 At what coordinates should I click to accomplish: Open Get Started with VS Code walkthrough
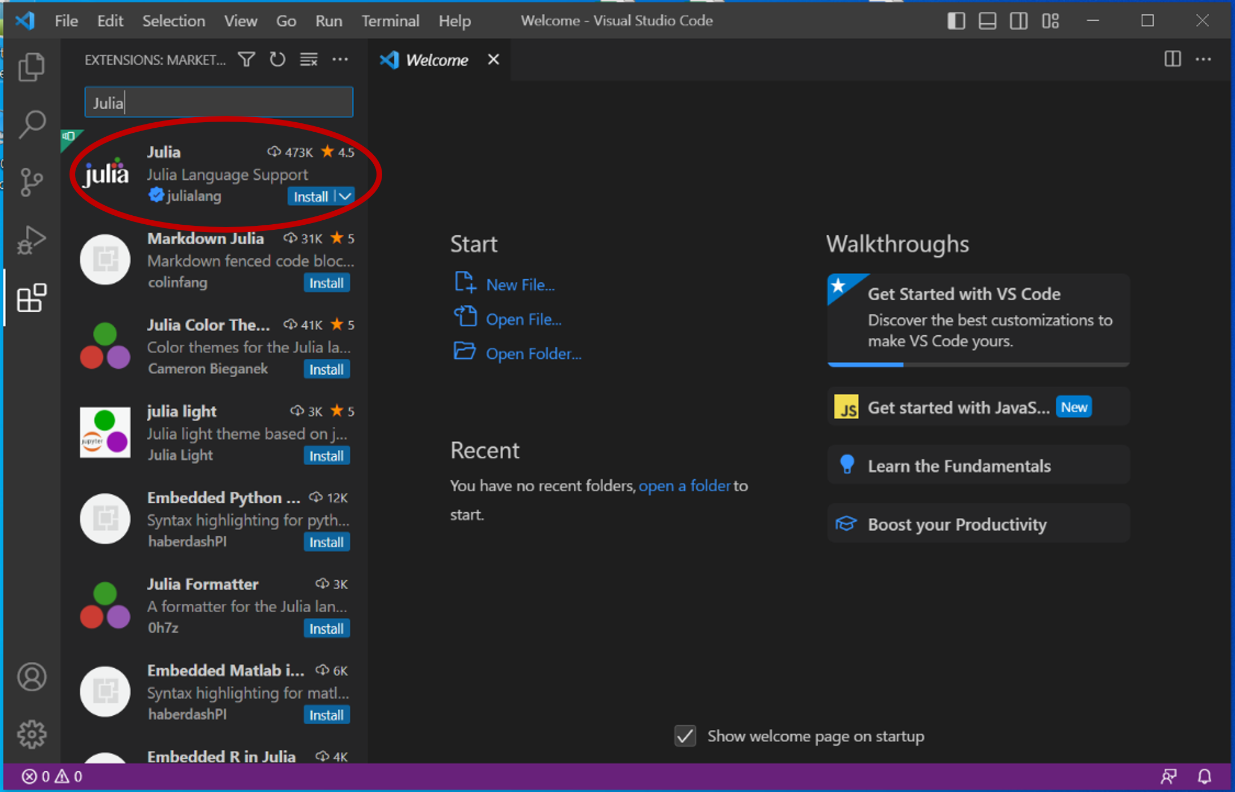click(x=978, y=319)
